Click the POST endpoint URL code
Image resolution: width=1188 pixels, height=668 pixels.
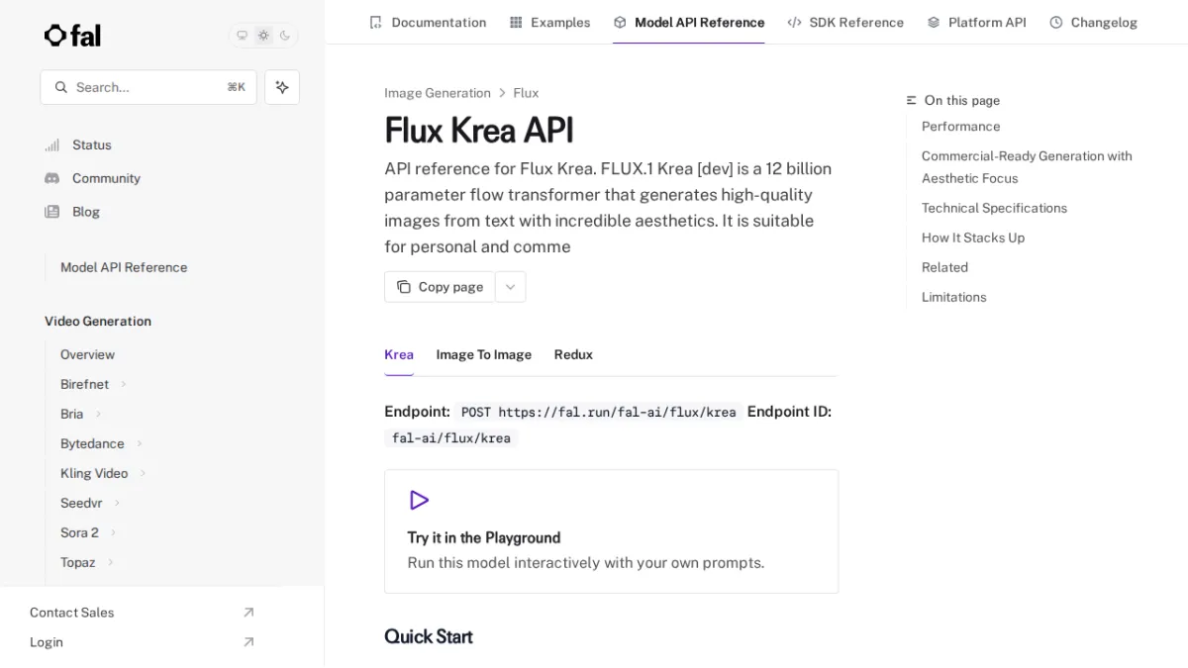[x=598, y=413]
